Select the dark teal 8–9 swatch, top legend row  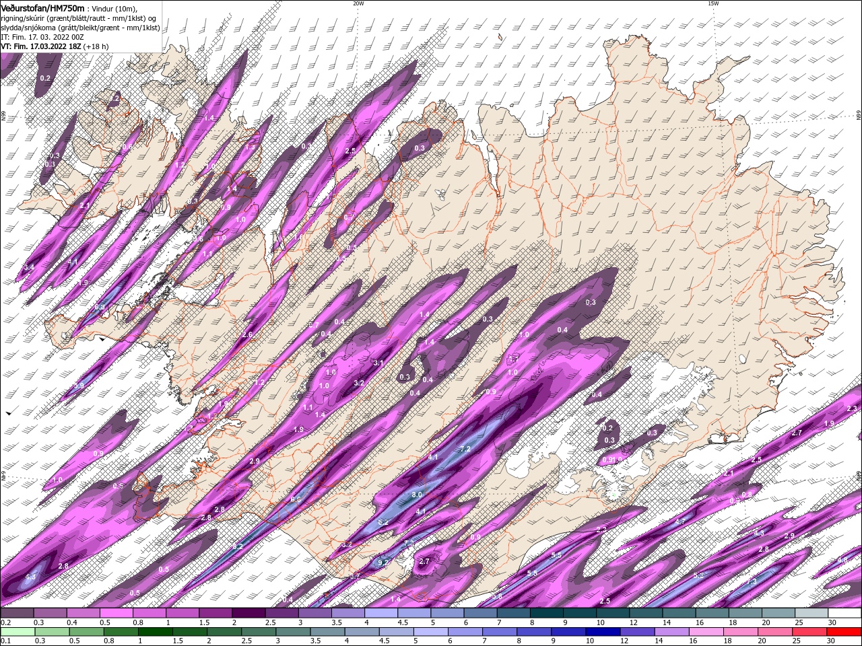(x=546, y=613)
